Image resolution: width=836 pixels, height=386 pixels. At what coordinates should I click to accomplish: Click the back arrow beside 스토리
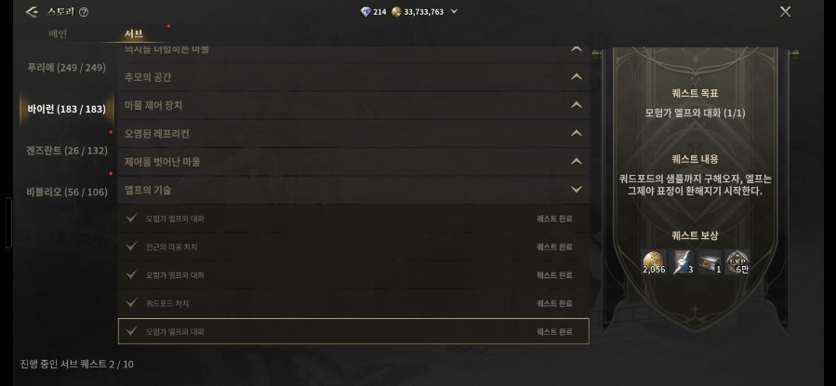(x=32, y=12)
